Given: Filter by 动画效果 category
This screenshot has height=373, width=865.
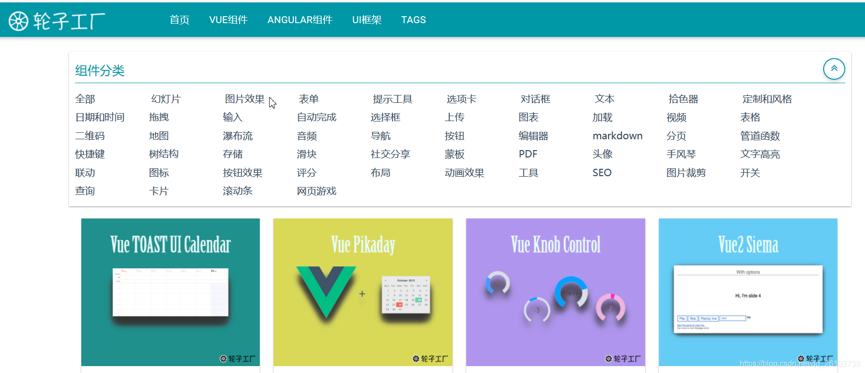Looking at the screenshot, I should [x=464, y=173].
